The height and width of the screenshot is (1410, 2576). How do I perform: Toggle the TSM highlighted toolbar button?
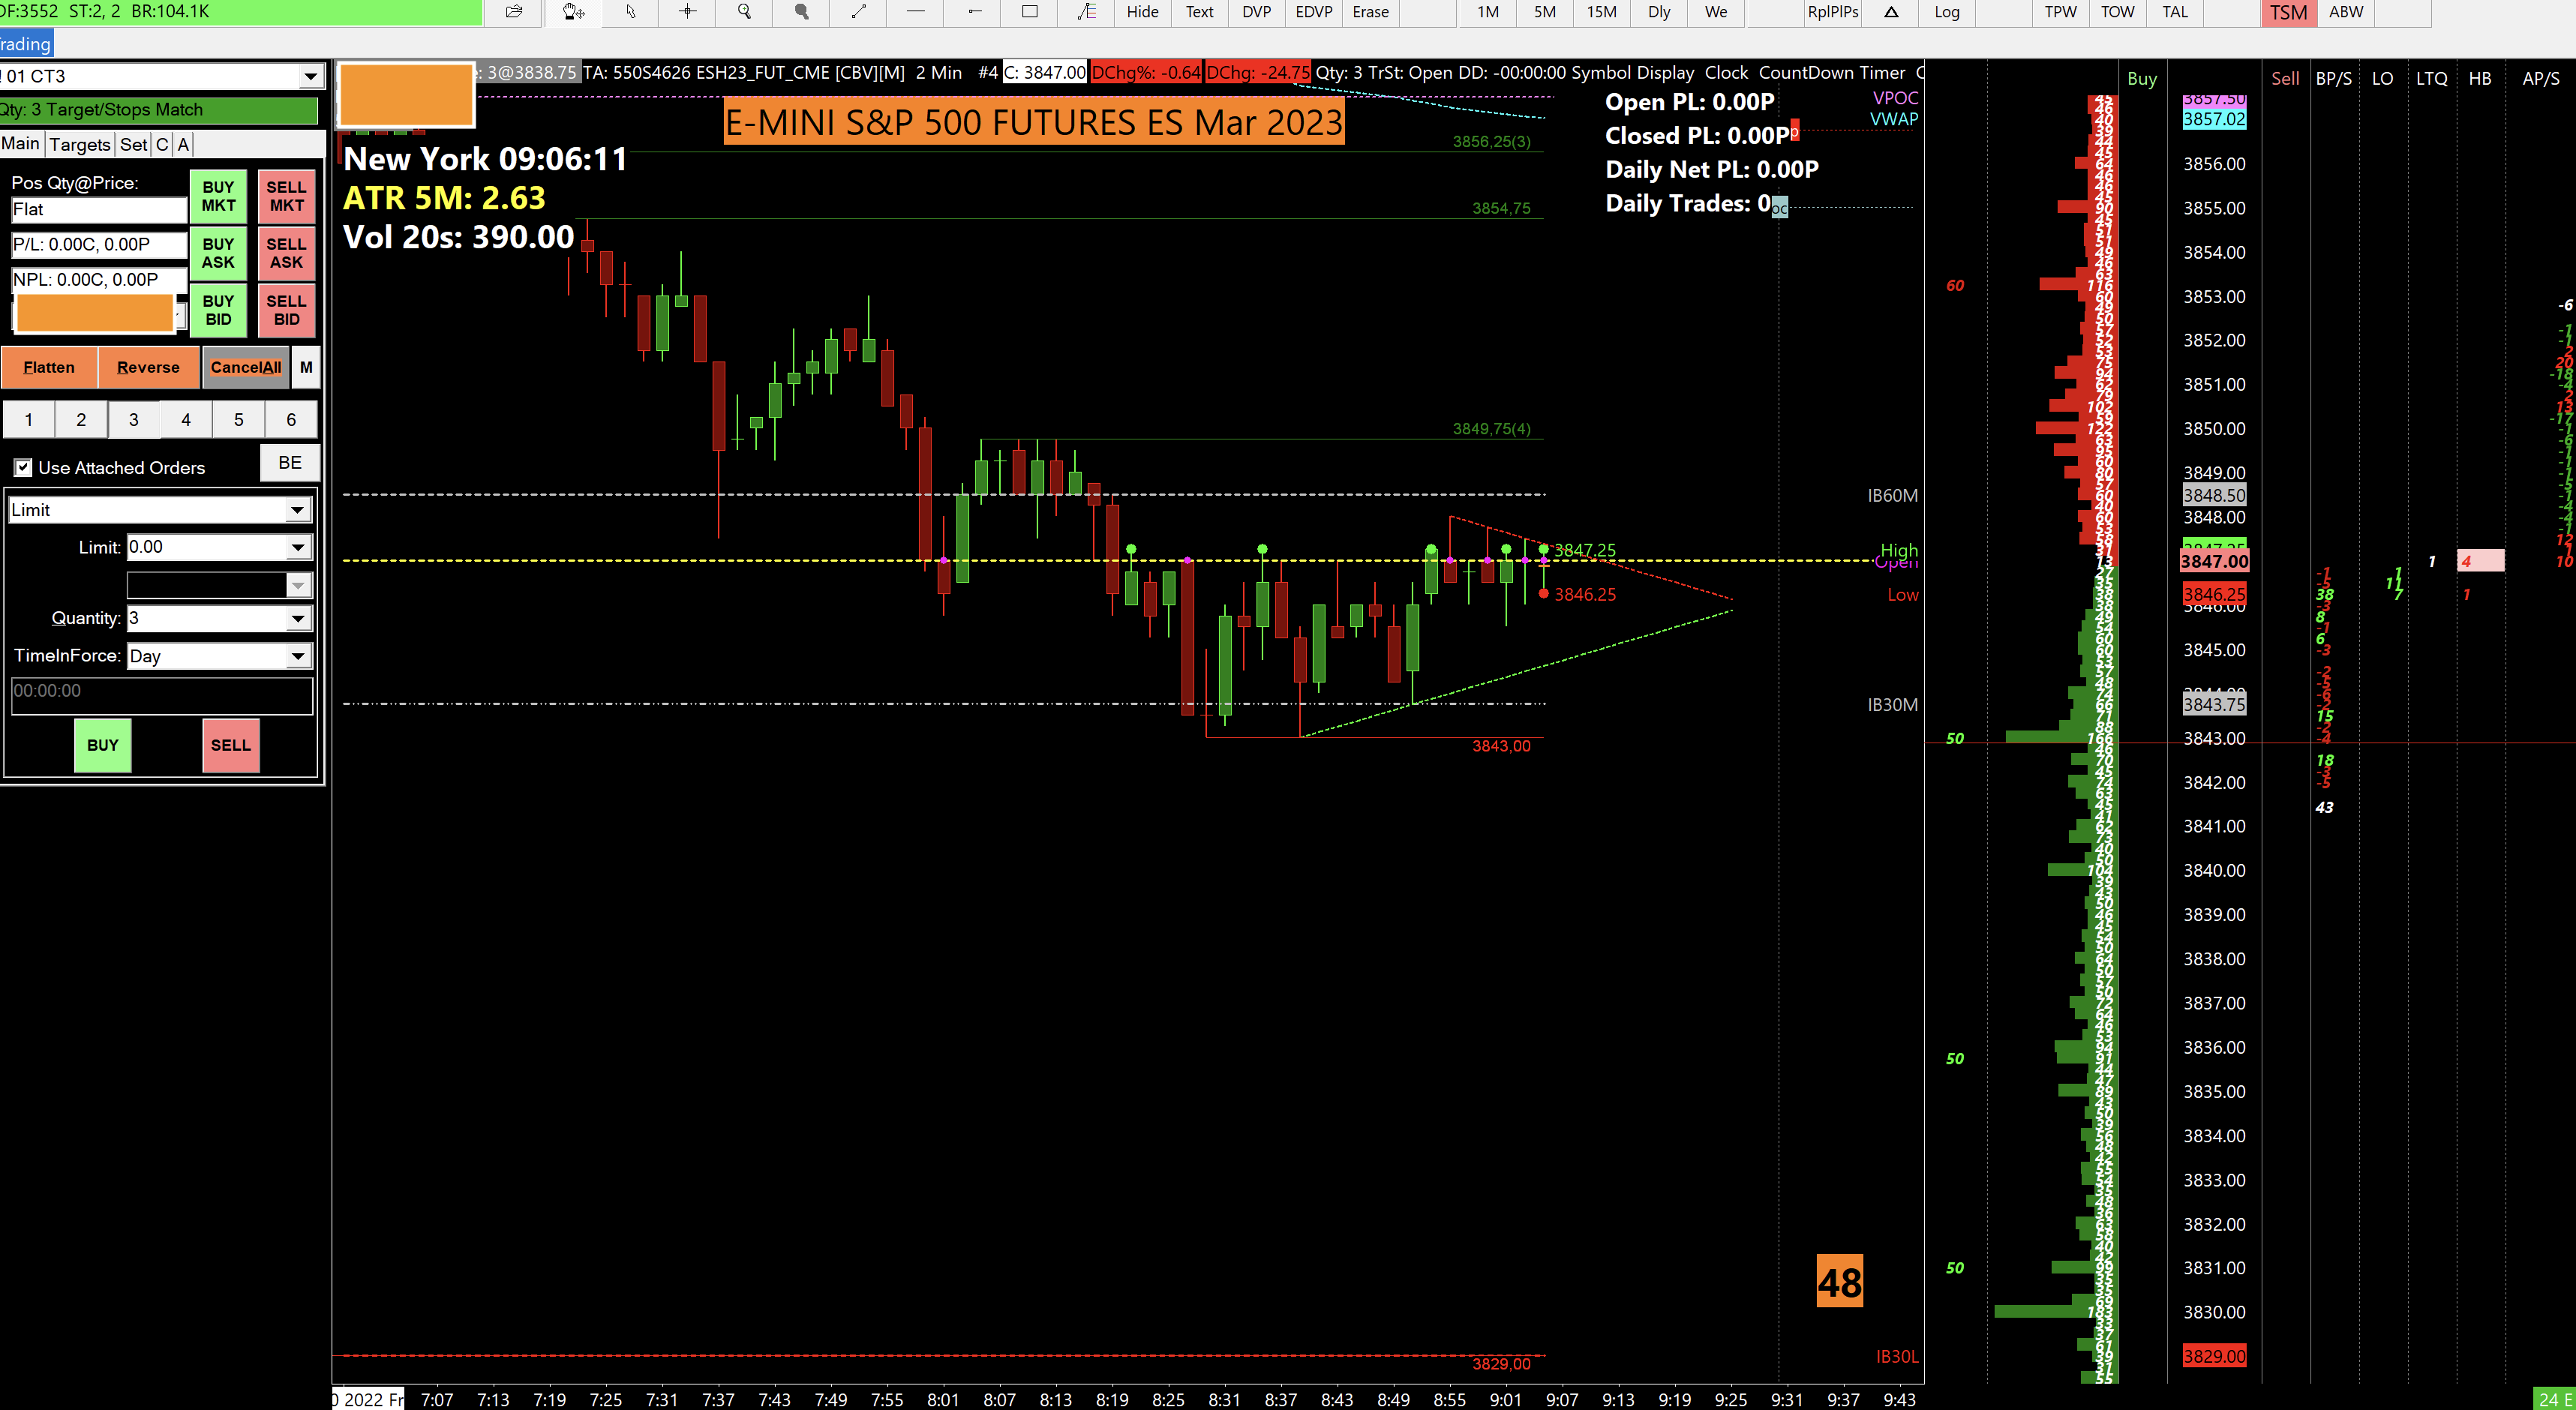click(2288, 12)
